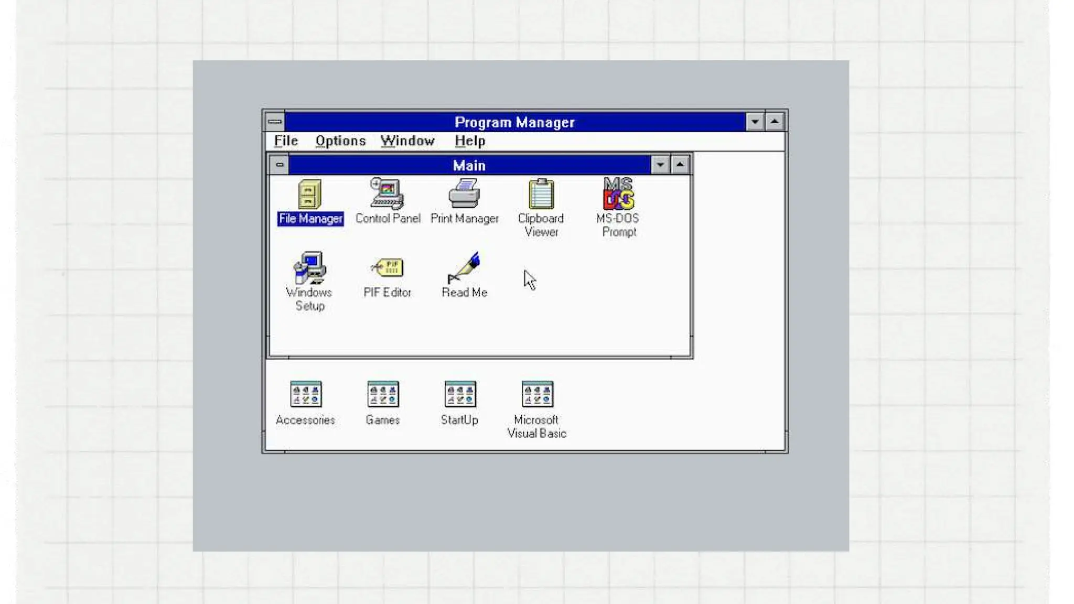Select the File Manager icon
1074x604 pixels.
(309, 195)
